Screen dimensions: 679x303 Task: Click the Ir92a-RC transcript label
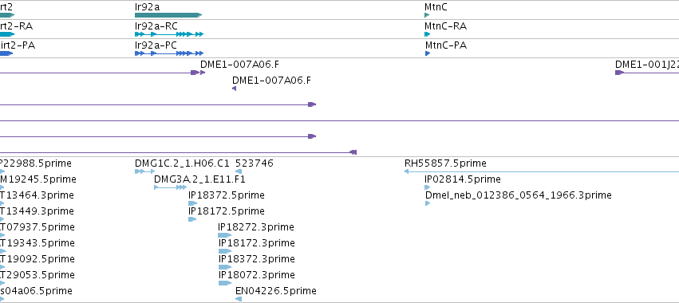(156, 26)
